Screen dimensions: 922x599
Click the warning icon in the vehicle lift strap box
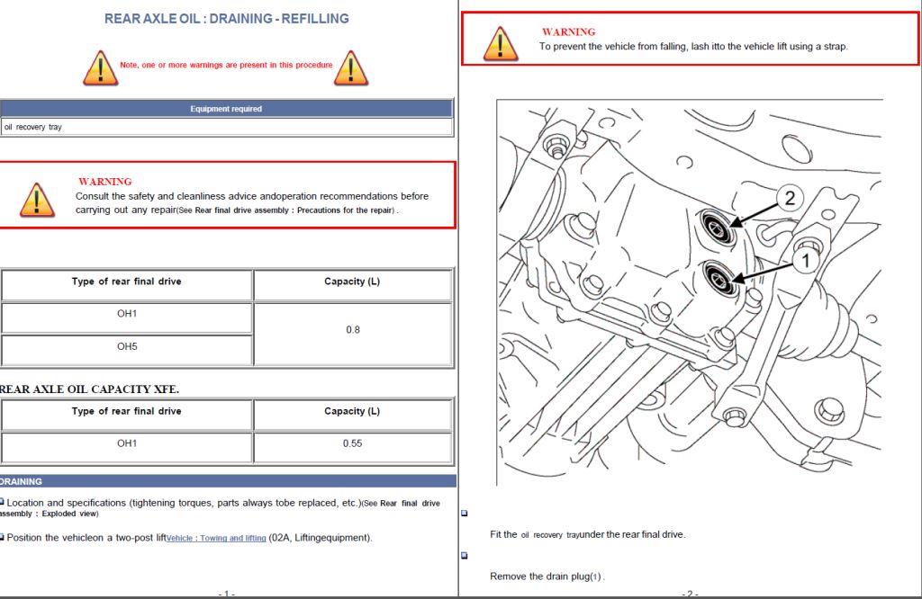click(500, 42)
